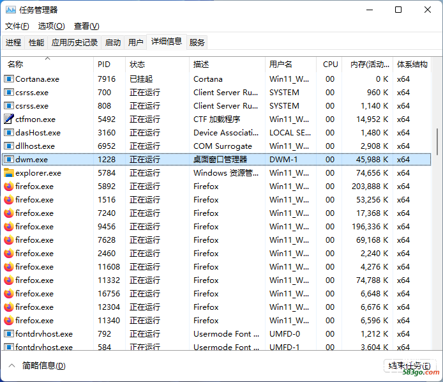This screenshot has height=382, width=443.
Task: Switch to the 性能 tab
Action: [x=36, y=42]
